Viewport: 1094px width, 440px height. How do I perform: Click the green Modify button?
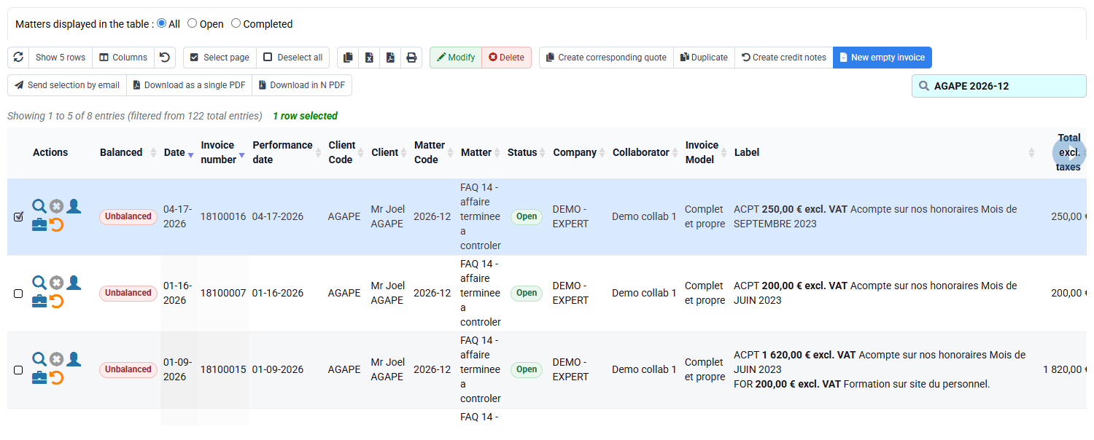(x=456, y=58)
